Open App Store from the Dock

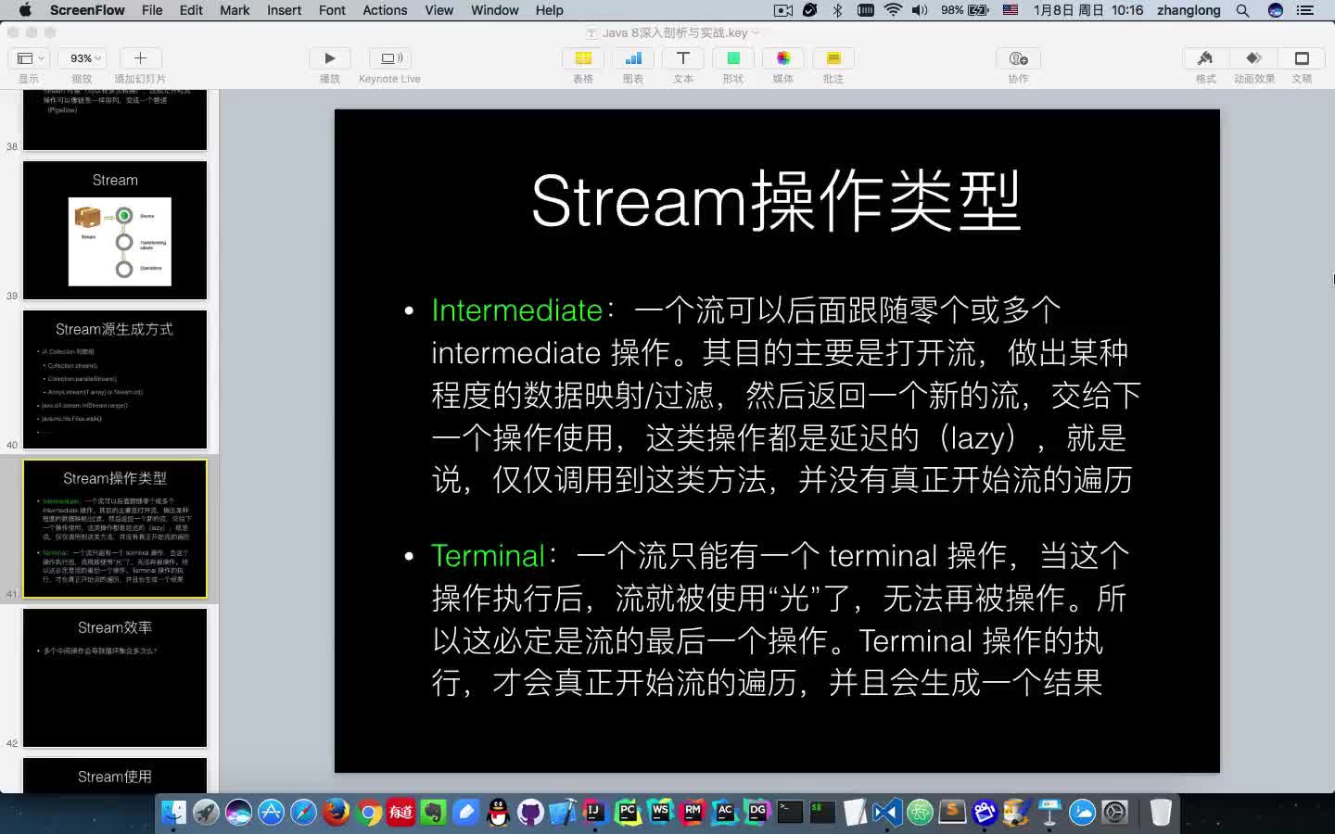(271, 812)
